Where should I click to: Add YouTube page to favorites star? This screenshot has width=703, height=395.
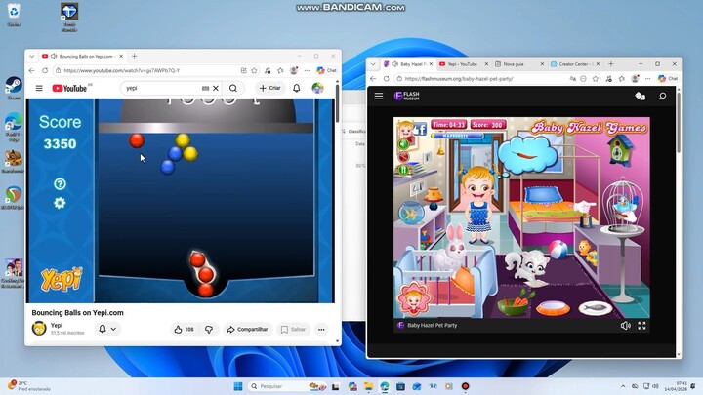click(254, 71)
